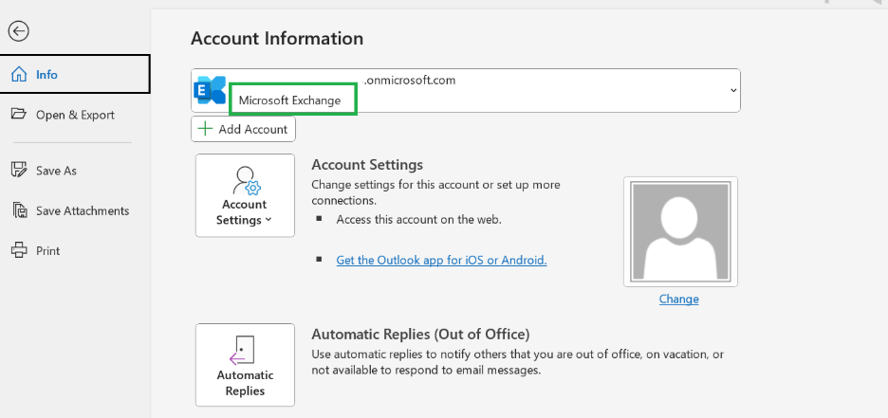Open the Open & Export menu
Image resolution: width=888 pixels, height=418 pixels.
pyautogui.click(x=75, y=115)
